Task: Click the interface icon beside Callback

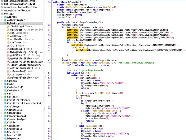Action: click(5, 97)
